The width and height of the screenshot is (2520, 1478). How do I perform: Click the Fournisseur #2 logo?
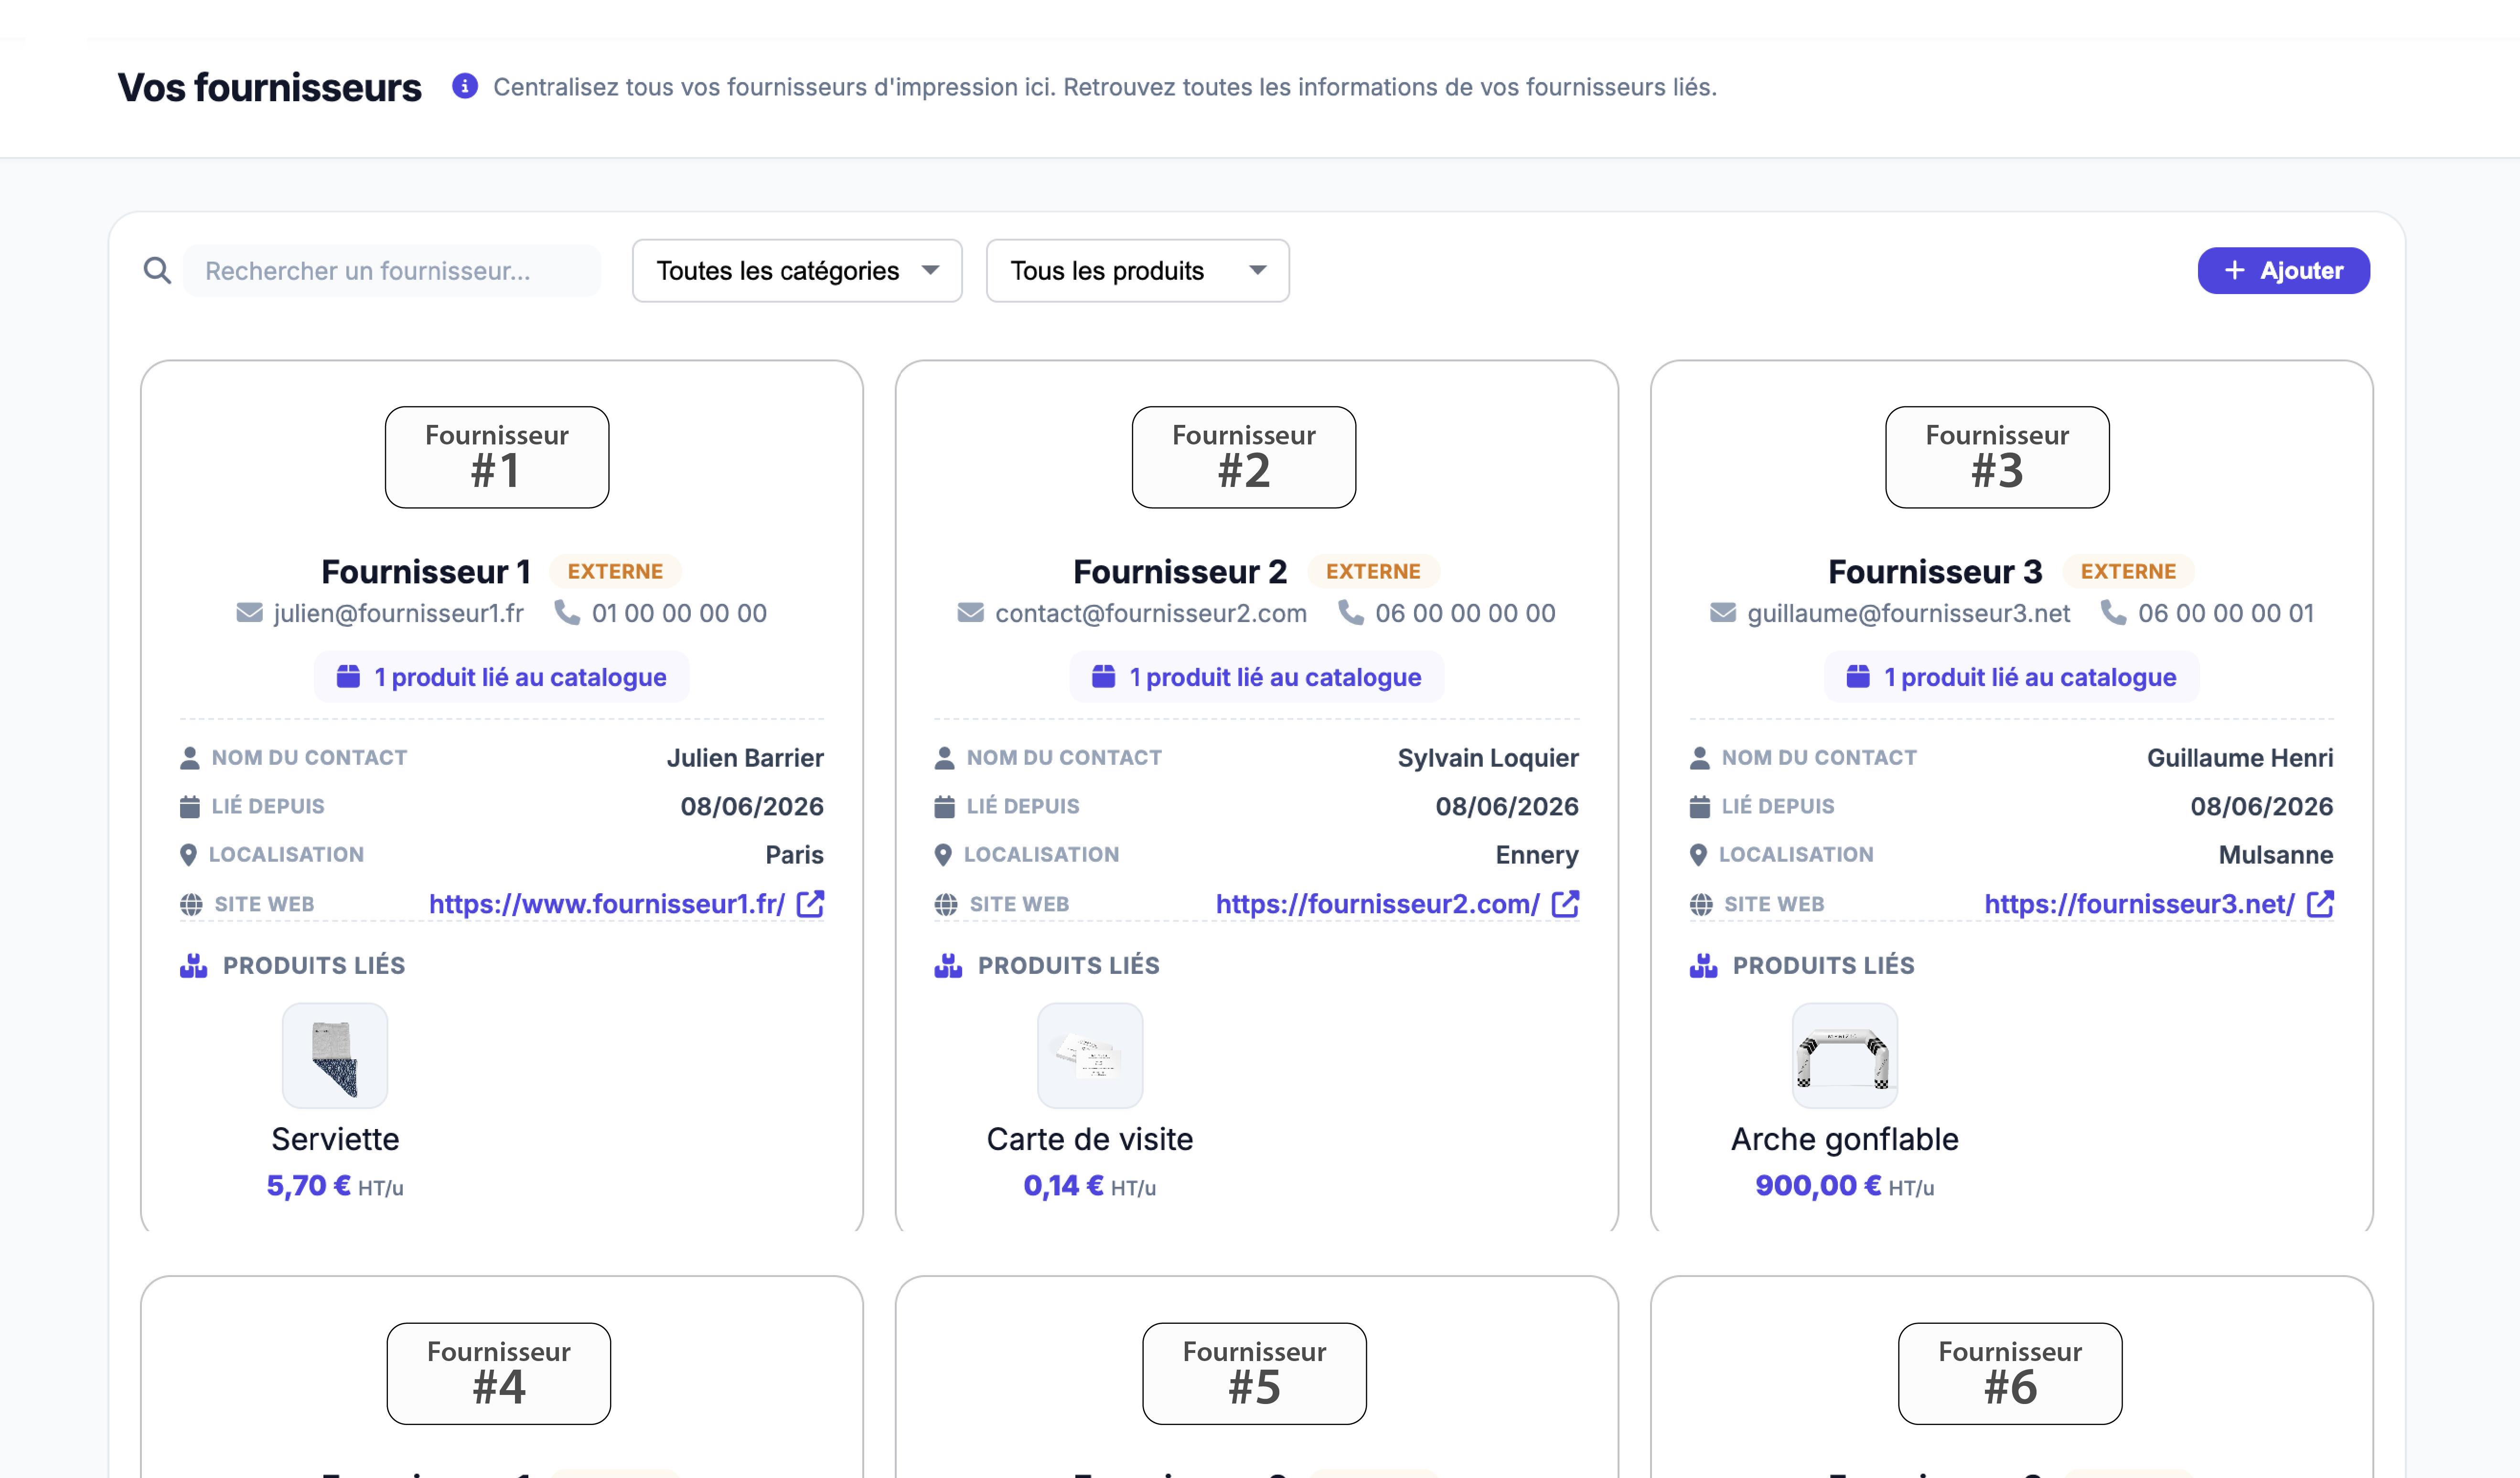click(1244, 457)
